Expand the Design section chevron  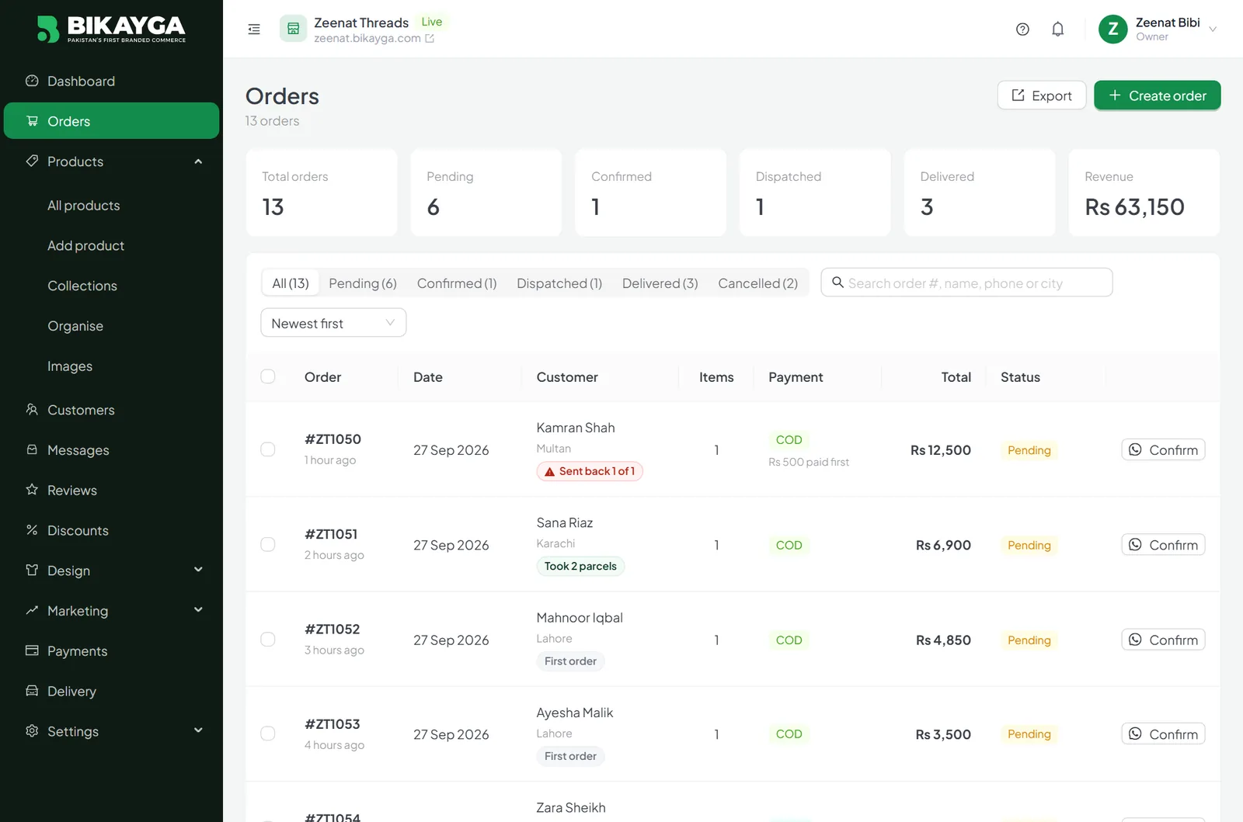pyautogui.click(x=198, y=570)
